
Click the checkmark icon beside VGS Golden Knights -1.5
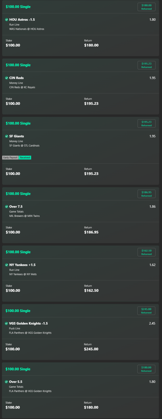(6, 323)
